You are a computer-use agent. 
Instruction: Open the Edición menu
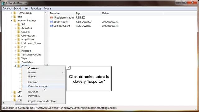tap(18, 8)
